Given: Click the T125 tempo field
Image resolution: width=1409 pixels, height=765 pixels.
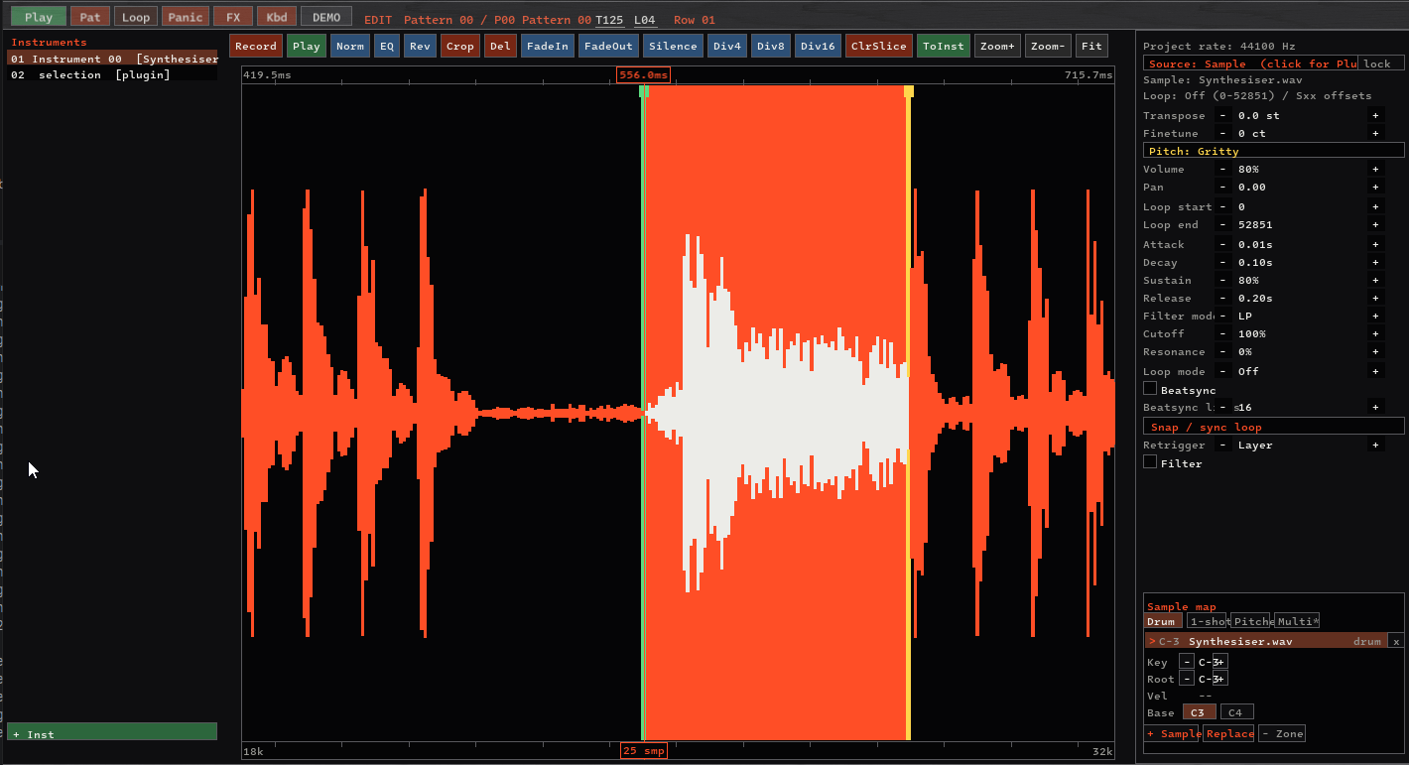Looking at the screenshot, I should pyautogui.click(x=609, y=20).
